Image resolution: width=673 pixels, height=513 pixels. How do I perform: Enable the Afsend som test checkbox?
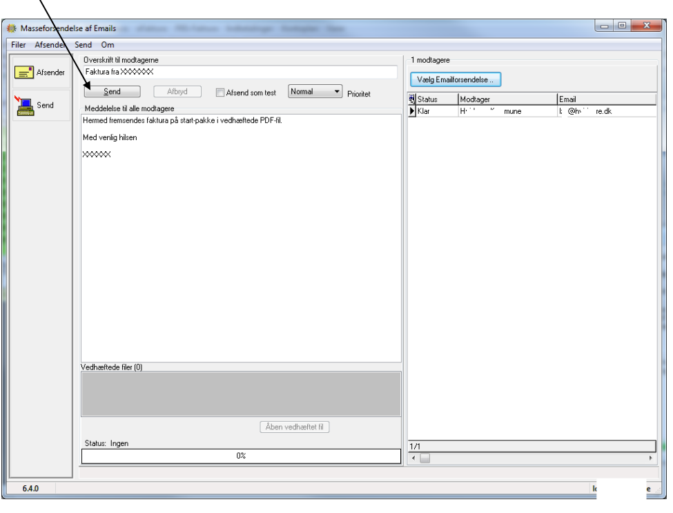(220, 93)
